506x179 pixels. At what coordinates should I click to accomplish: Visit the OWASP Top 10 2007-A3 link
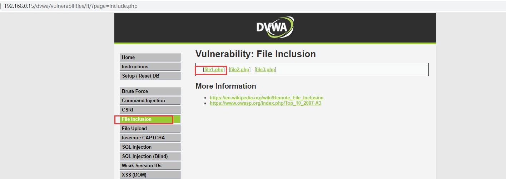[265, 103]
